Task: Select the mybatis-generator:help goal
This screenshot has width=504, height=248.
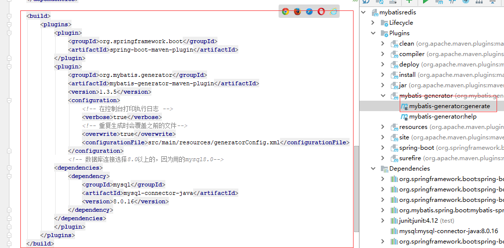Action: click(442, 116)
